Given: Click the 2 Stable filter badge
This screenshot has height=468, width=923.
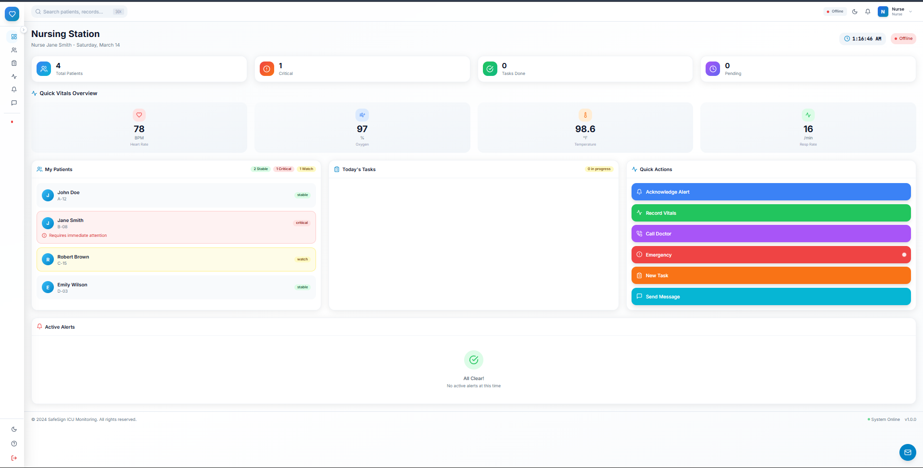Looking at the screenshot, I should pyautogui.click(x=261, y=169).
